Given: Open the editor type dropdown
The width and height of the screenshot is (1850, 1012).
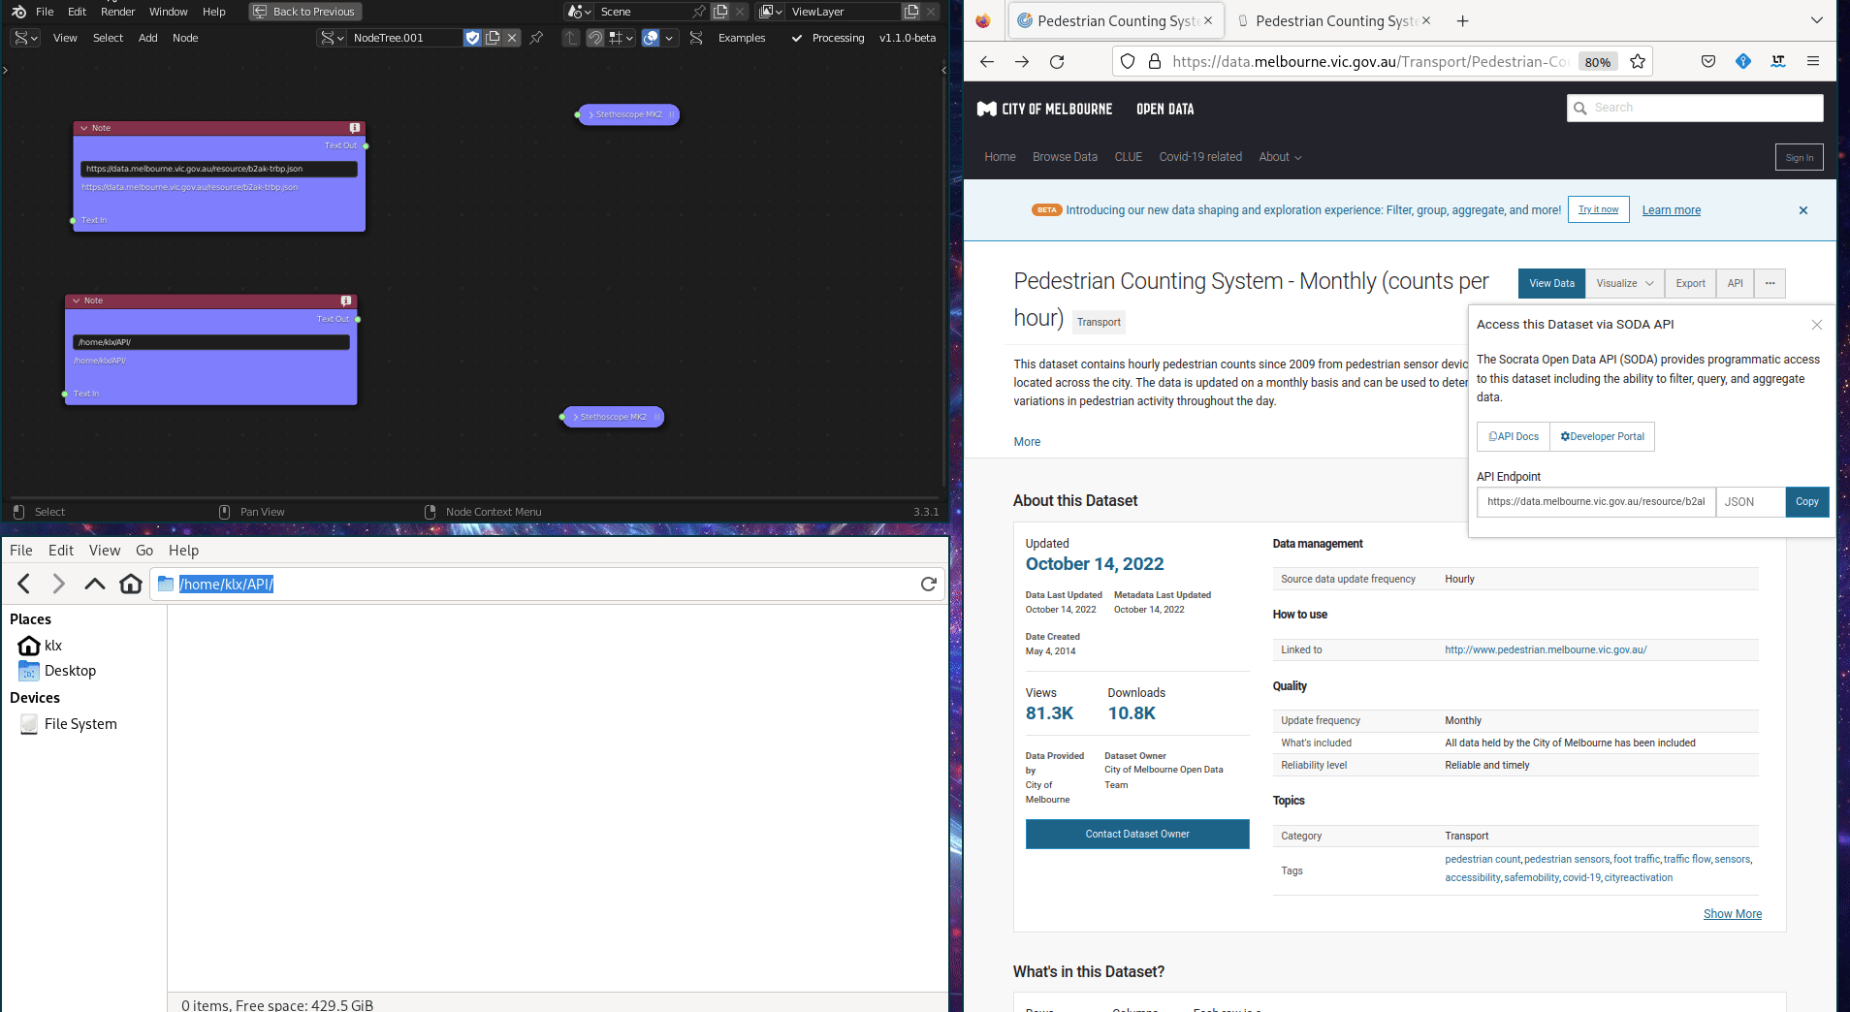Looking at the screenshot, I should (x=25, y=38).
